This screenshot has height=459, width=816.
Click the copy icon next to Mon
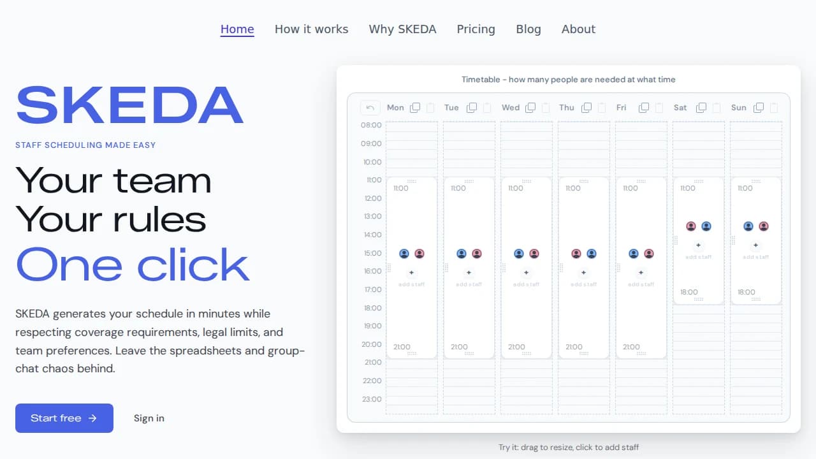(414, 107)
